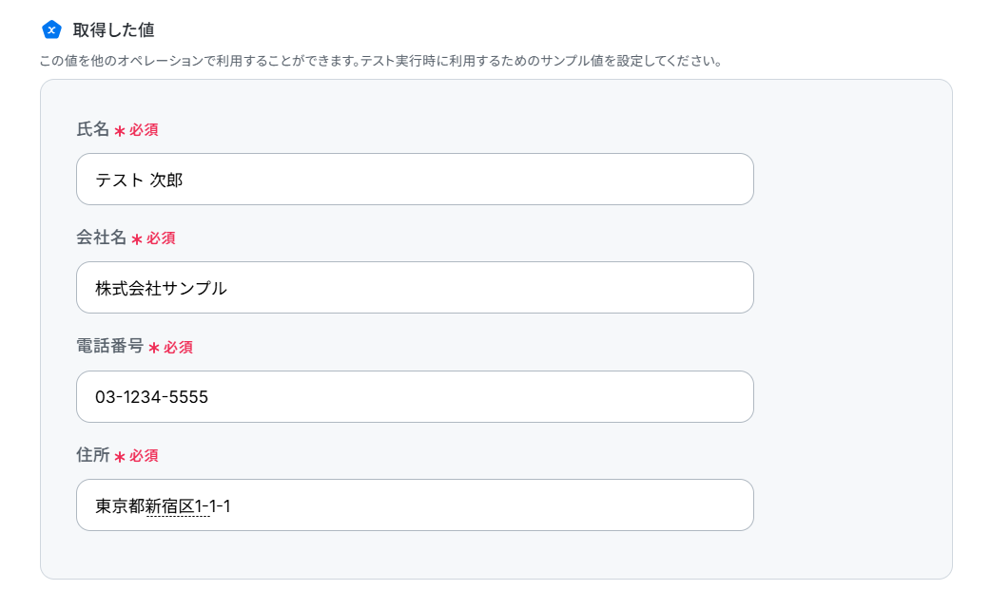Click the blue pentagon icon beside 取得した値

[x=51, y=29]
